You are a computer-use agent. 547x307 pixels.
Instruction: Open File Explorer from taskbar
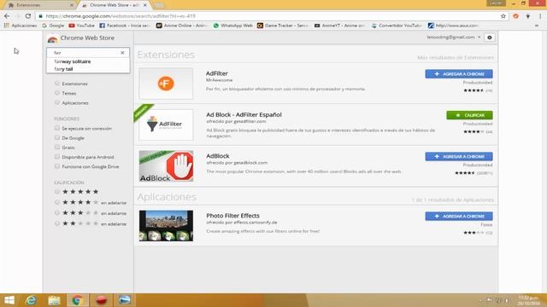pos(54,300)
